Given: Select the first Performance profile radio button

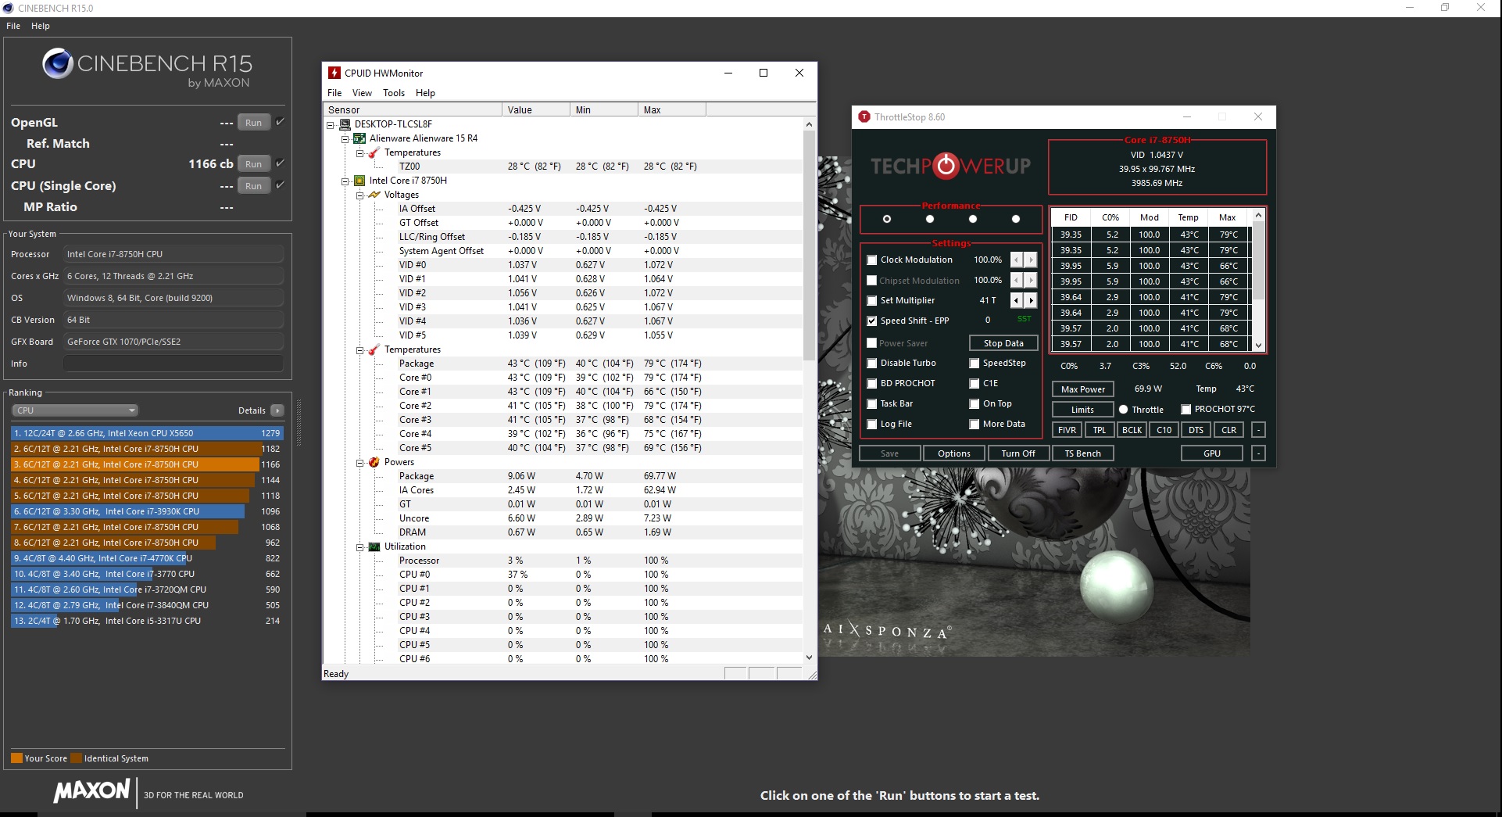Looking at the screenshot, I should point(887,219).
